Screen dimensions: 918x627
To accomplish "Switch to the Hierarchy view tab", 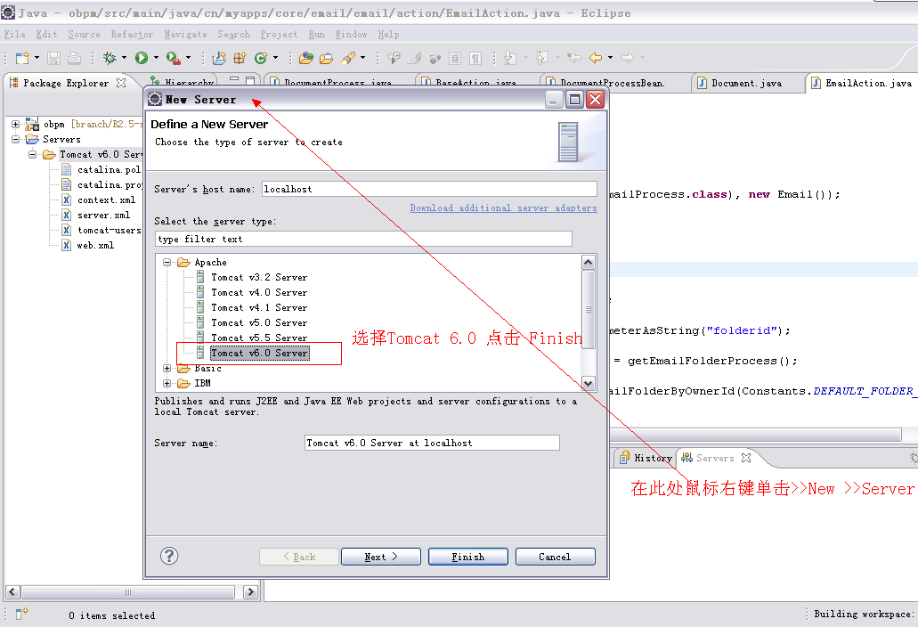I will (x=183, y=82).
